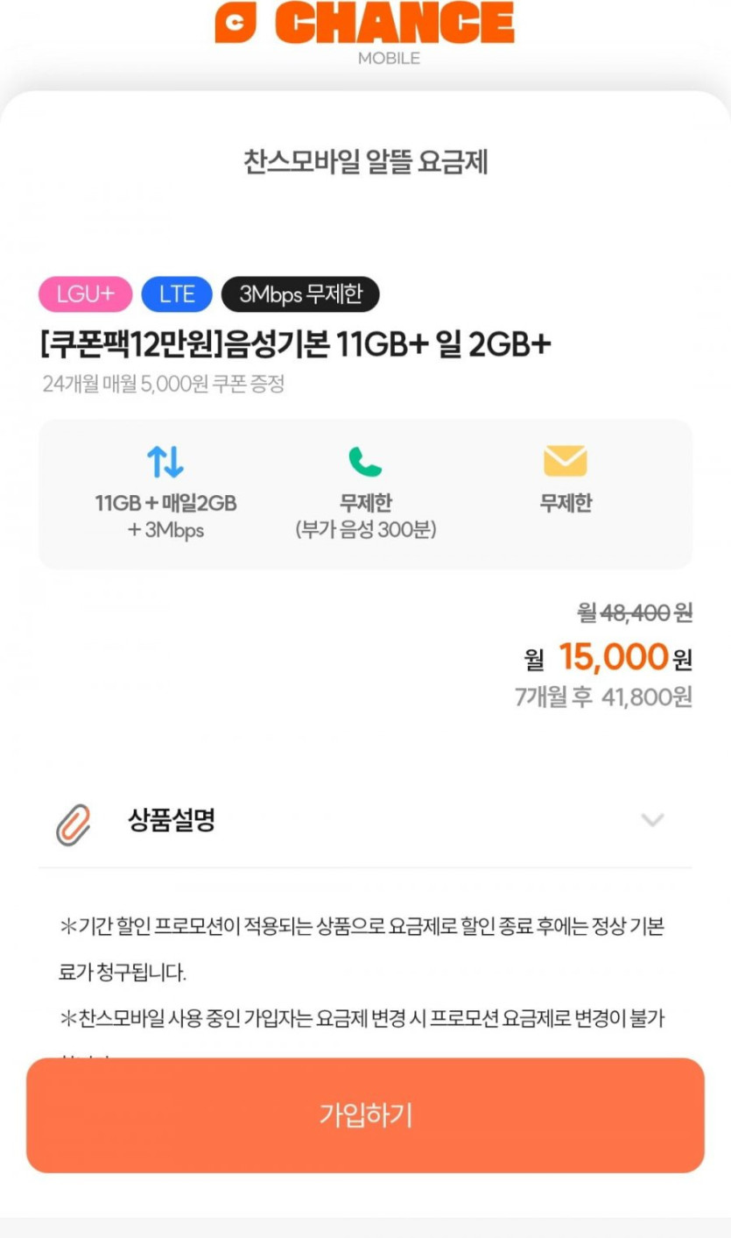Select the blue LTE tag
This screenshot has height=1238, width=731.
pos(177,294)
